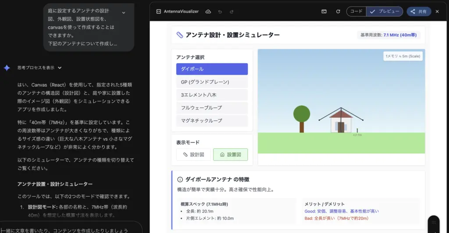Image resolution: width=449 pixels, height=233 pixels.
Task: Select 3エレメント八木 antenna
Action: [212, 95]
